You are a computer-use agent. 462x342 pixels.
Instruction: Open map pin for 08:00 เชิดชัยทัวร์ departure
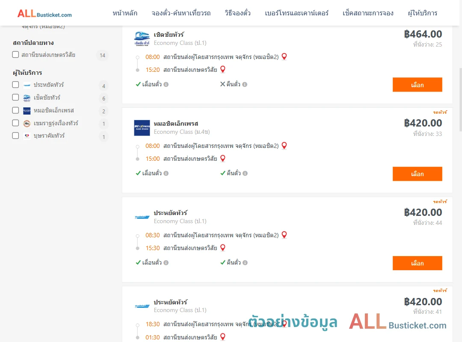coord(284,56)
